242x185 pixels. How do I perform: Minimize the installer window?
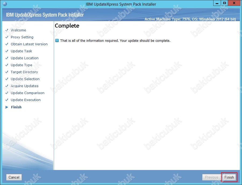click(217, 3)
